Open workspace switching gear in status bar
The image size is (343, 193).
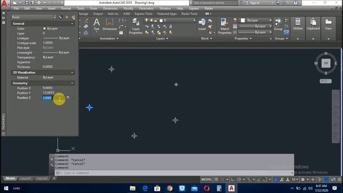pyautogui.click(x=303, y=180)
